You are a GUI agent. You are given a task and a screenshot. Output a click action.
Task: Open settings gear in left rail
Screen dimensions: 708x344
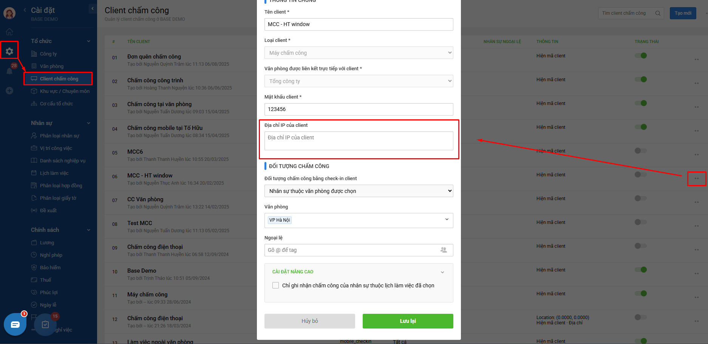click(9, 51)
